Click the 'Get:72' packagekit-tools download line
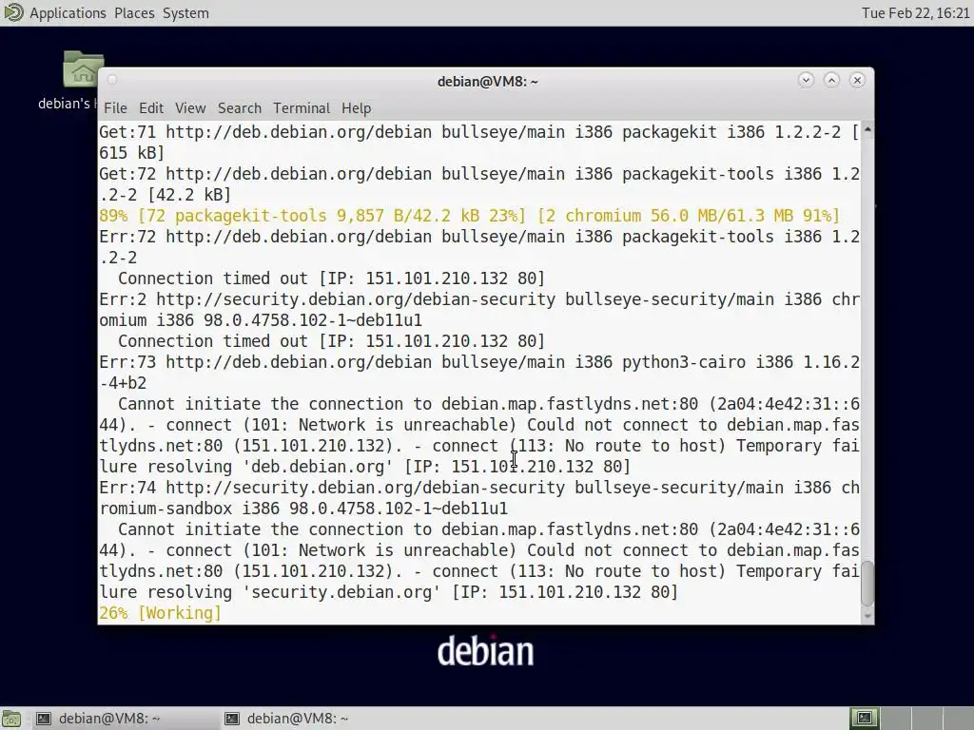 479,174
